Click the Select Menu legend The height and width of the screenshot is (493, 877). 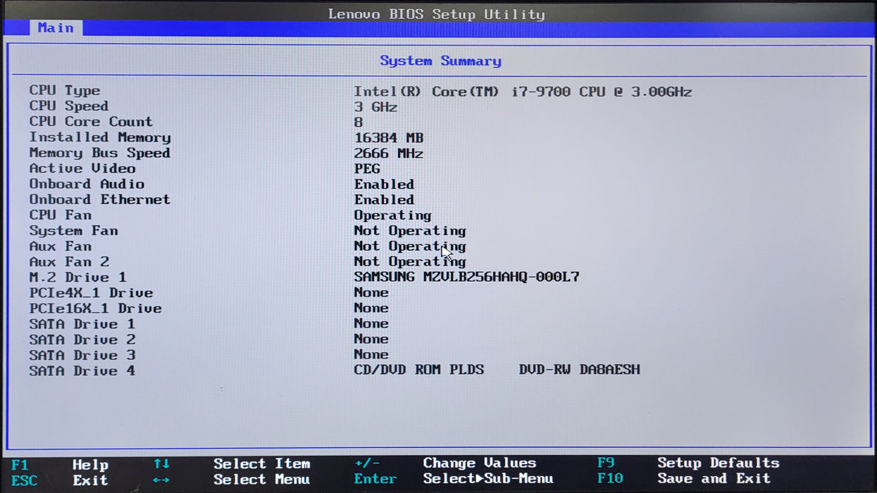click(262, 480)
